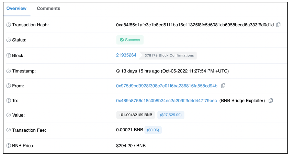Click the BNB Bridge Exploiter label
The image size is (294, 158).
[242, 101]
